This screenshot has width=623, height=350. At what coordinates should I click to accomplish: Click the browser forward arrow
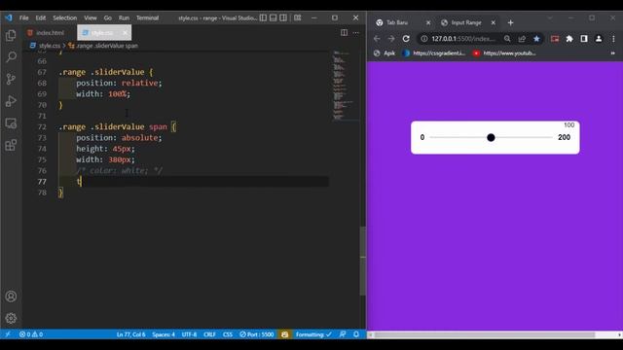(x=391, y=39)
